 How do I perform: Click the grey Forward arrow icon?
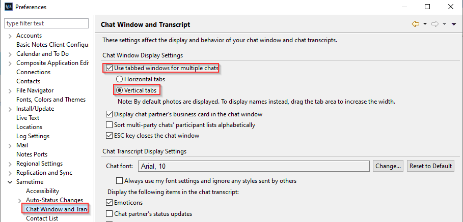pos(434,24)
